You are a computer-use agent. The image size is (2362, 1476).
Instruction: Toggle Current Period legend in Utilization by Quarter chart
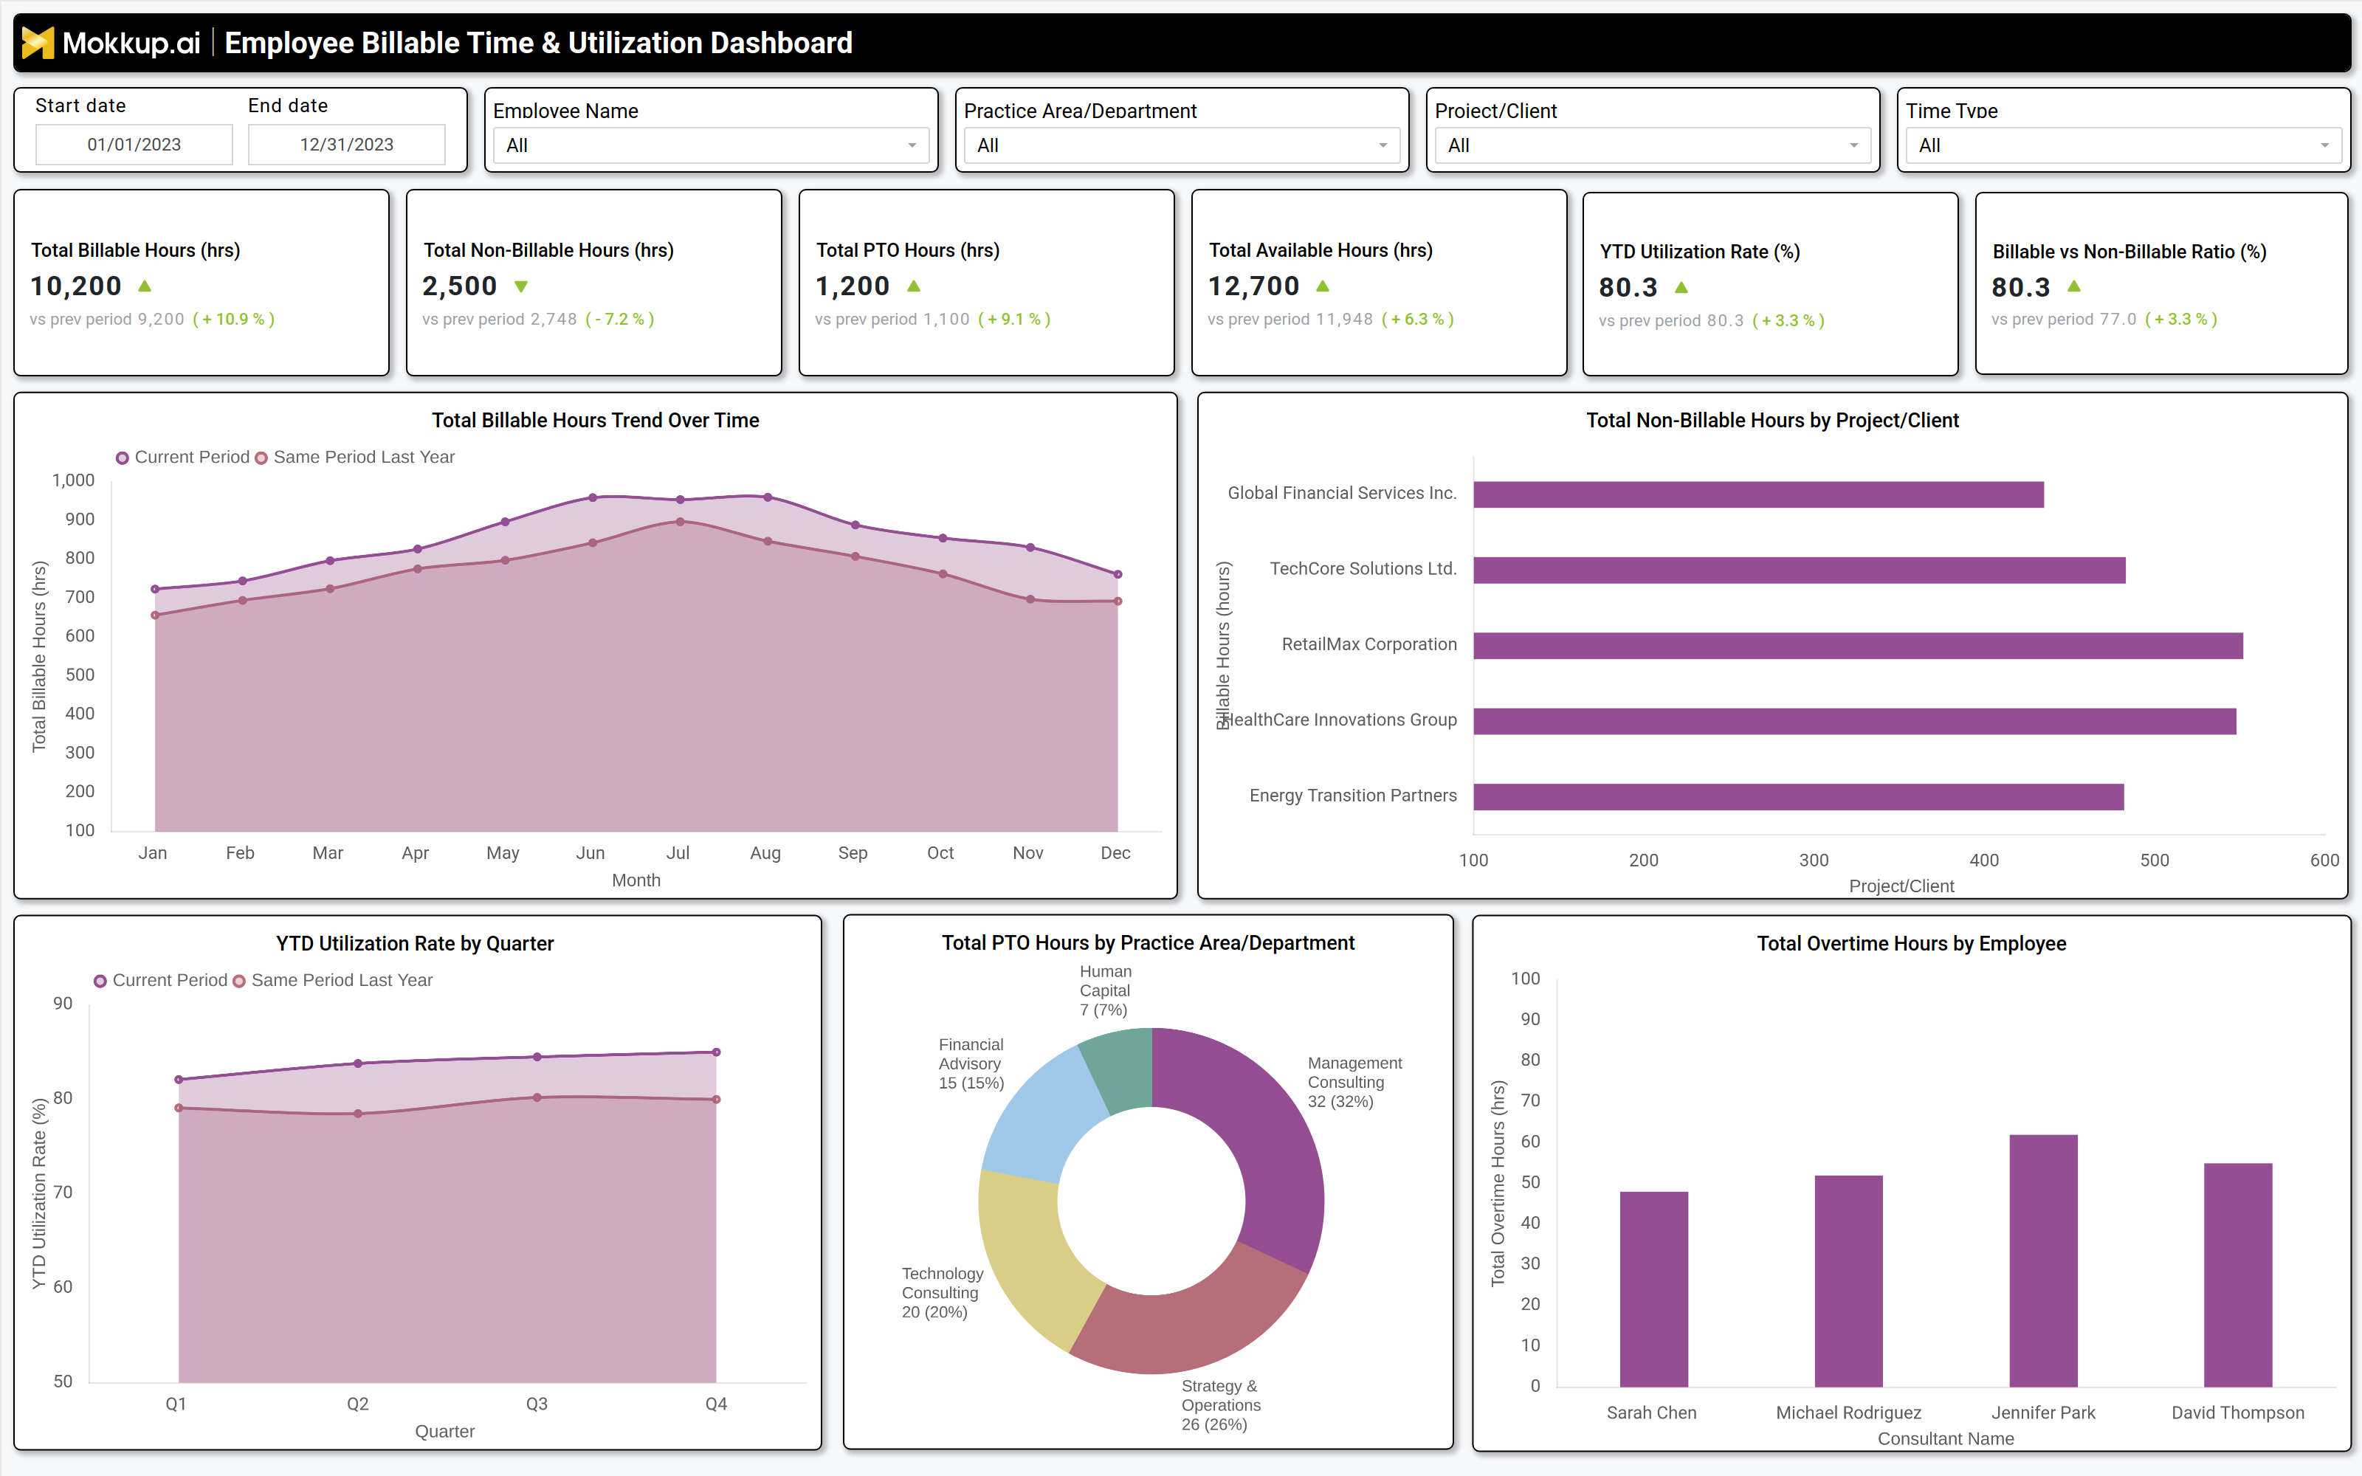click(160, 980)
